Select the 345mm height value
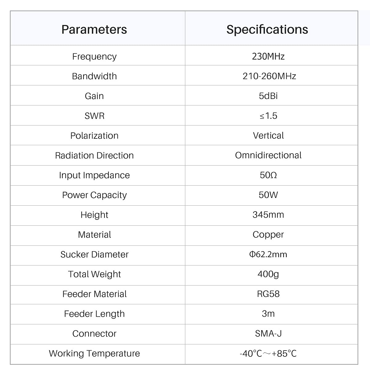The height and width of the screenshot is (370, 370). coord(268,215)
